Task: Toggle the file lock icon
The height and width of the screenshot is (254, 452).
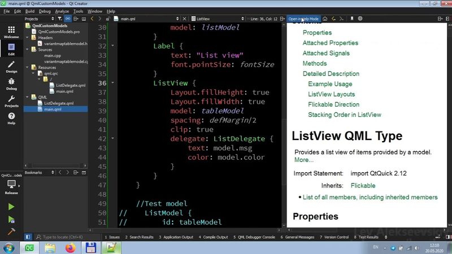Action: [107, 19]
